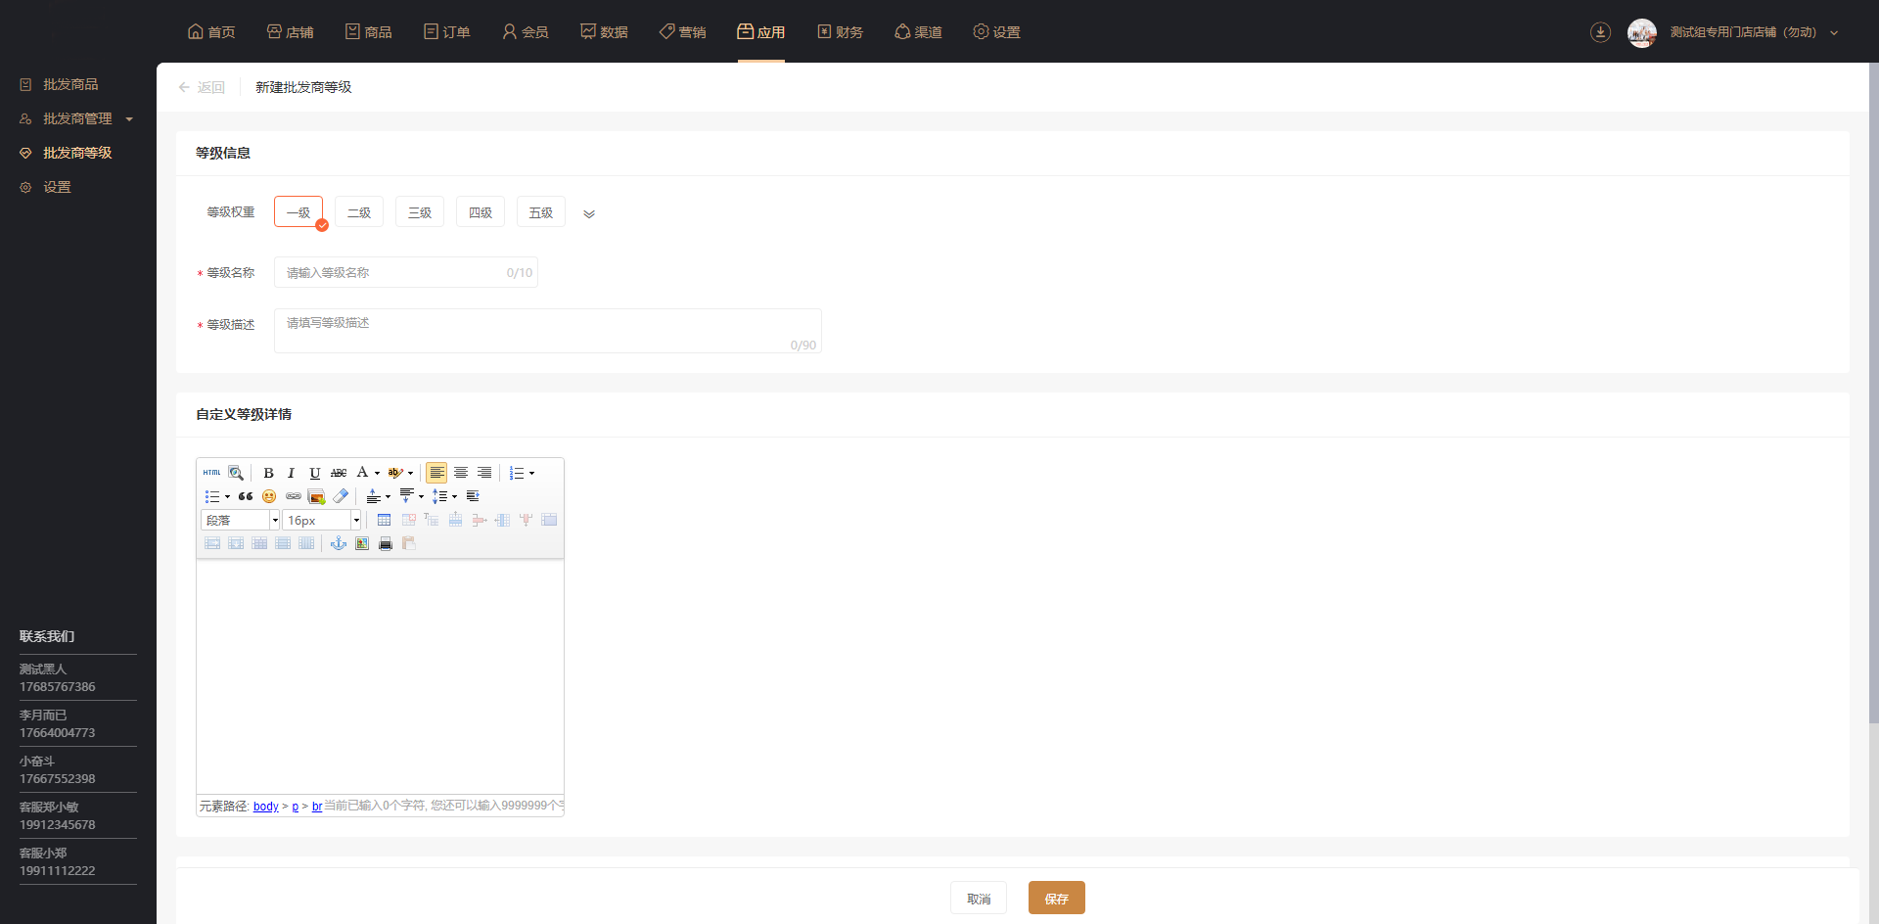Toggle bold formatting in editor
Screen dimensions: 1879x924
[x=268, y=473]
